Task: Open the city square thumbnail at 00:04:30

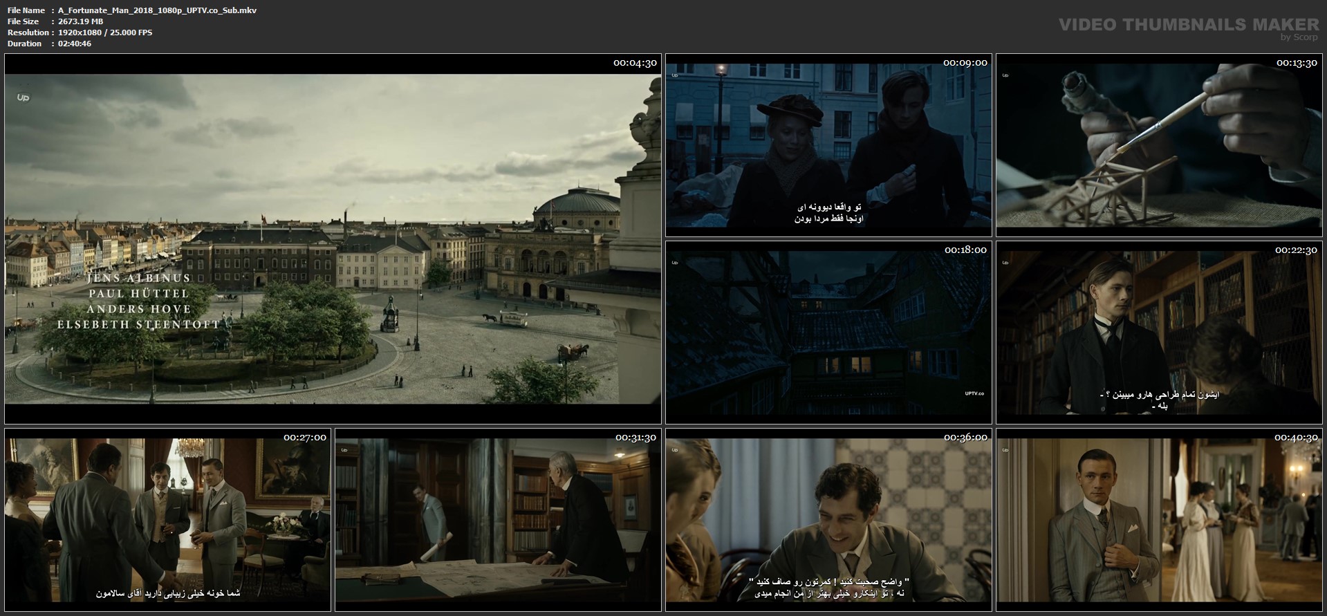Action: coord(333,239)
